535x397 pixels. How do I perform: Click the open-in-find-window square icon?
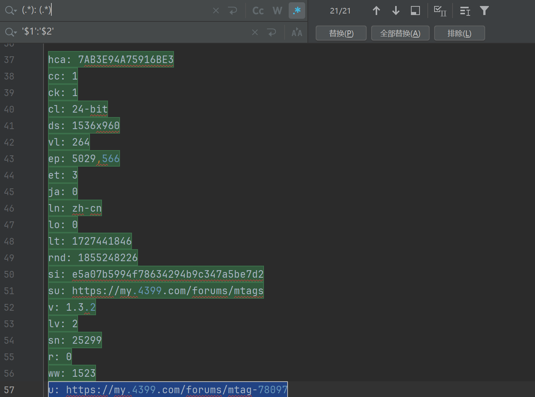(x=415, y=11)
